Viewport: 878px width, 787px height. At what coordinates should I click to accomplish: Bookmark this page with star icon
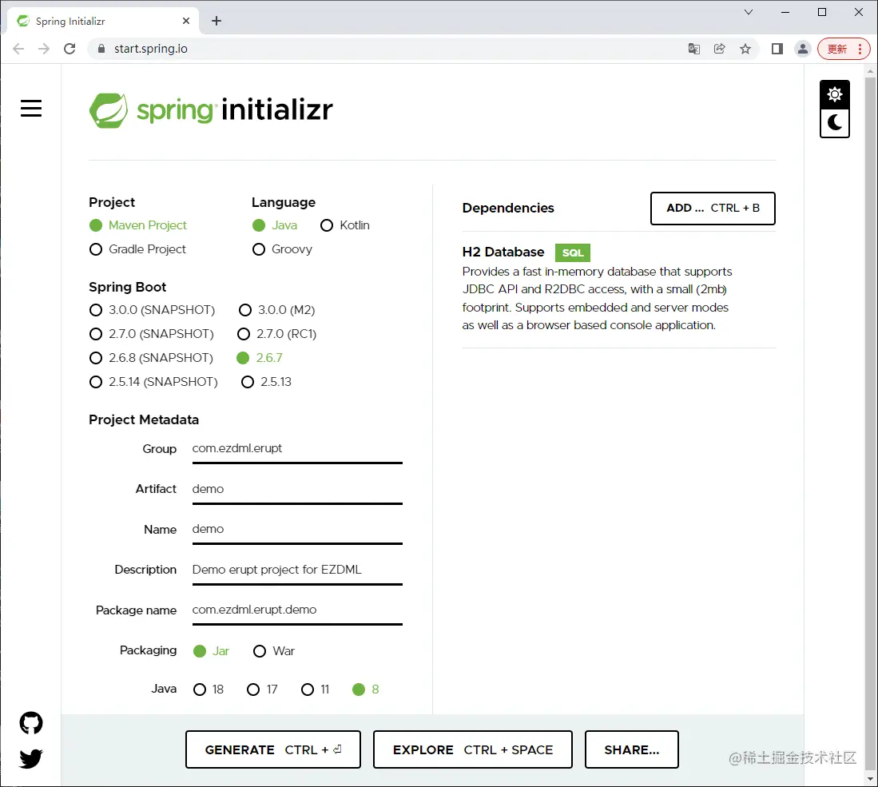tap(745, 49)
